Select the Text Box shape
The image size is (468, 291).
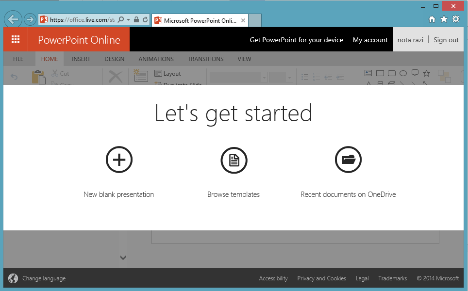(x=368, y=73)
